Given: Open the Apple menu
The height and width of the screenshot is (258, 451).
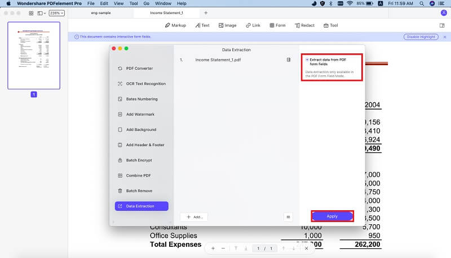Looking at the screenshot, I should tap(8, 3).
